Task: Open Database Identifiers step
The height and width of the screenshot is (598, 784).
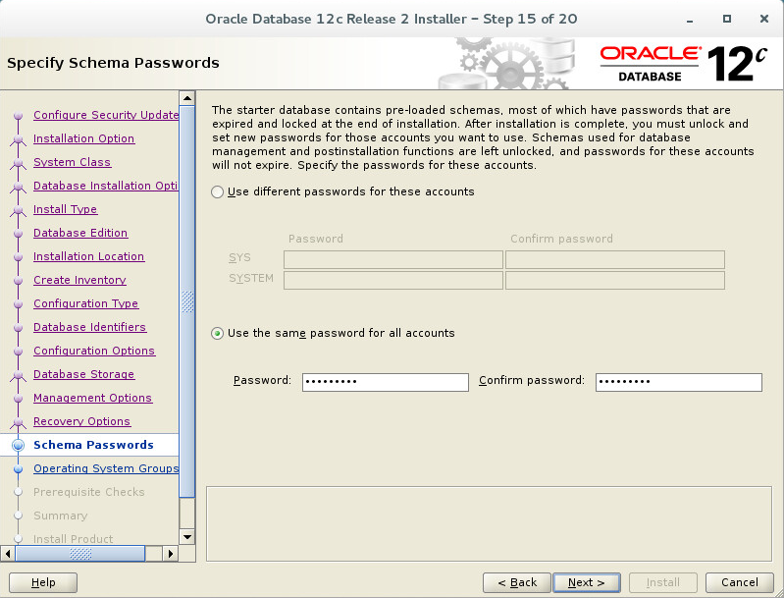Action: [90, 327]
